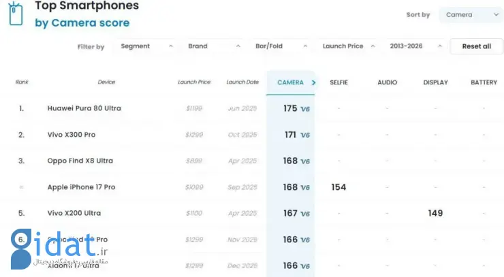The height and width of the screenshot is (277, 504).
Task: Expand the 2013-2026 year range filter
Action: point(415,46)
